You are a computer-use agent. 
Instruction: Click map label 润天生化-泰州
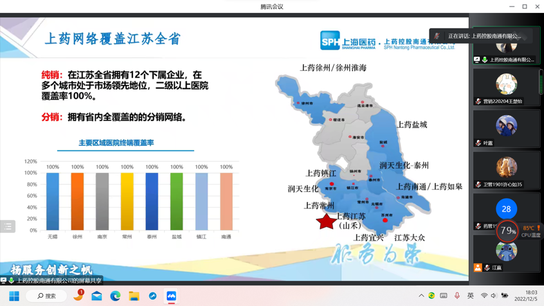(404, 165)
